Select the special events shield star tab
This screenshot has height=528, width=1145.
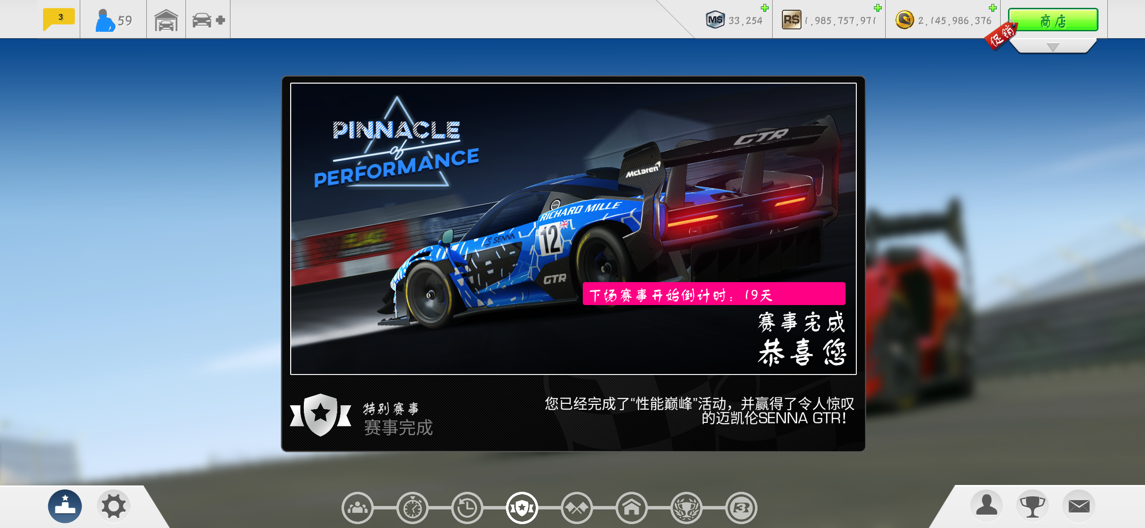522,508
